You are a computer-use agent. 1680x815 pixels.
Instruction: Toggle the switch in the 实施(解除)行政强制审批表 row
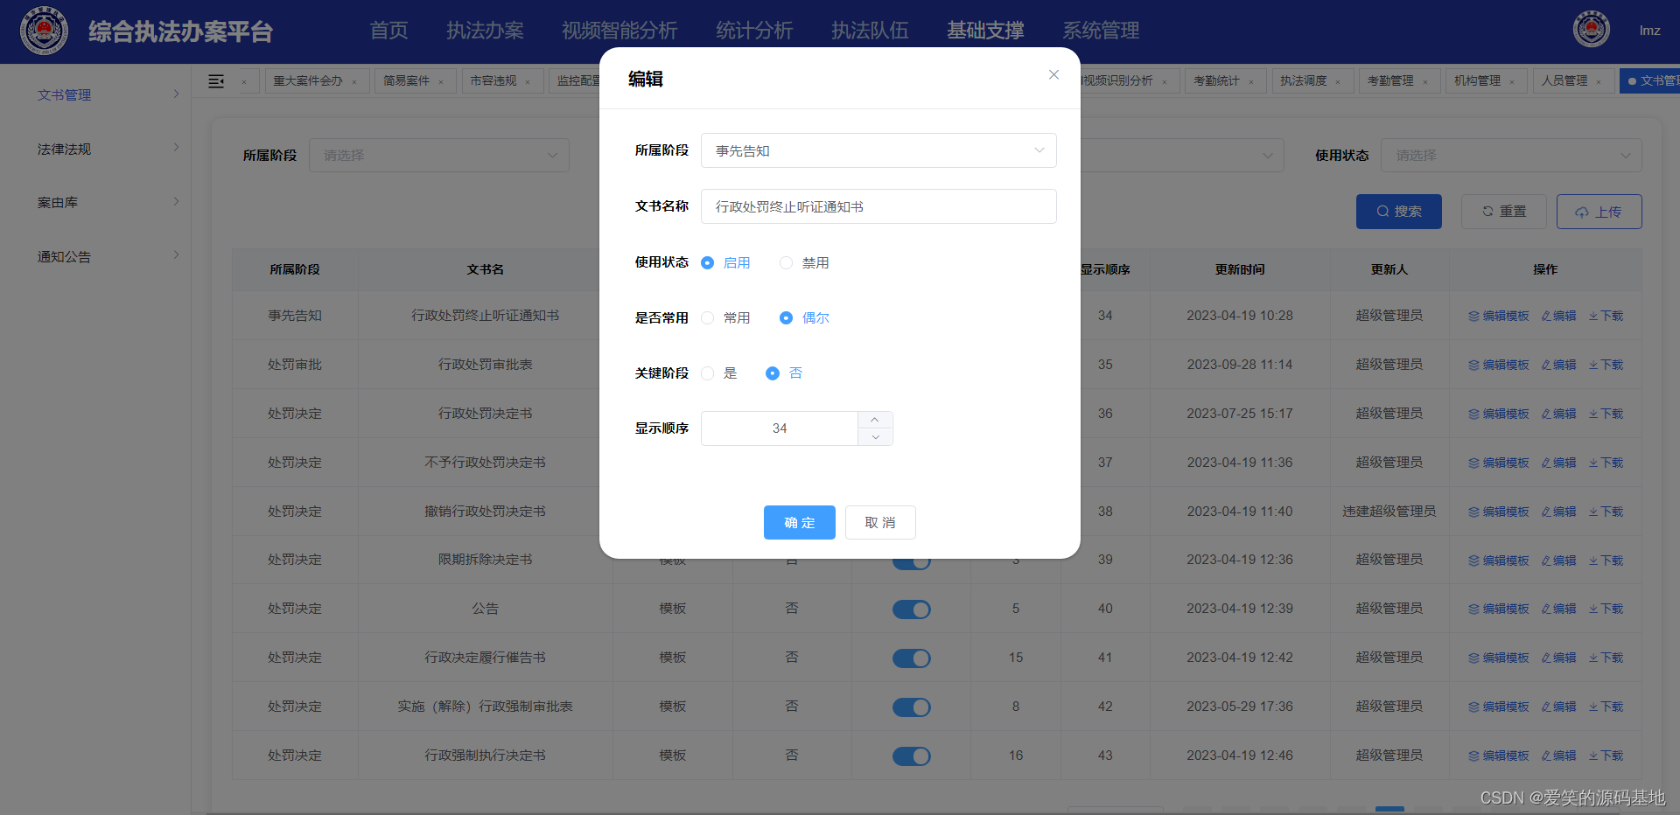tap(911, 707)
